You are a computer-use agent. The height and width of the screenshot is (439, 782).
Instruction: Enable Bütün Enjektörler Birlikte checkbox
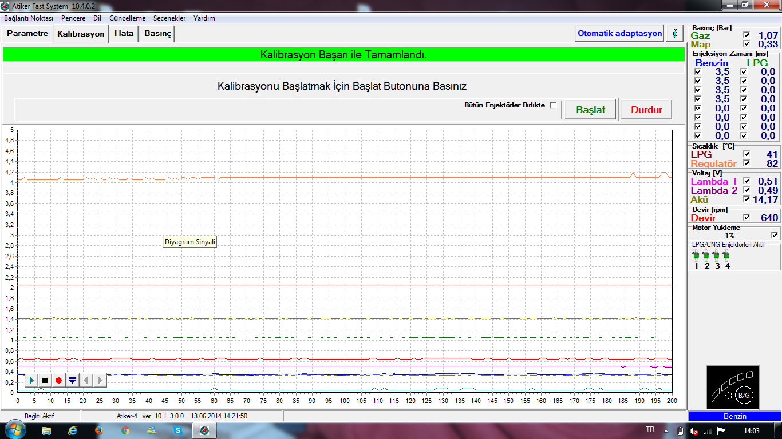(x=553, y=105)
